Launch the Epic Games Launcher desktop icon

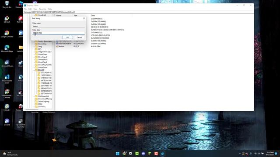click(21, 123)
